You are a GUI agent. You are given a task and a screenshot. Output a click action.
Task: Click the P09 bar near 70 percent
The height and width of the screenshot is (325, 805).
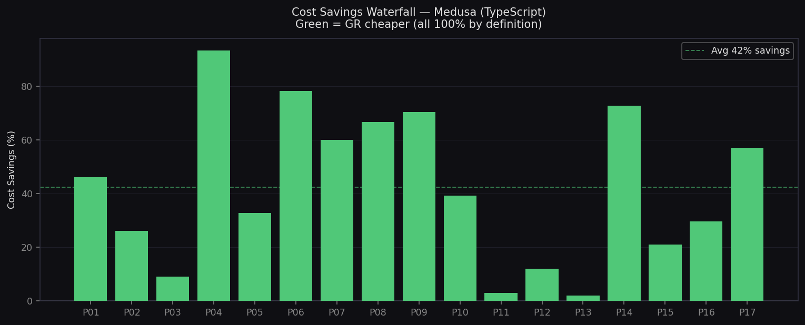tap(419, 205)
